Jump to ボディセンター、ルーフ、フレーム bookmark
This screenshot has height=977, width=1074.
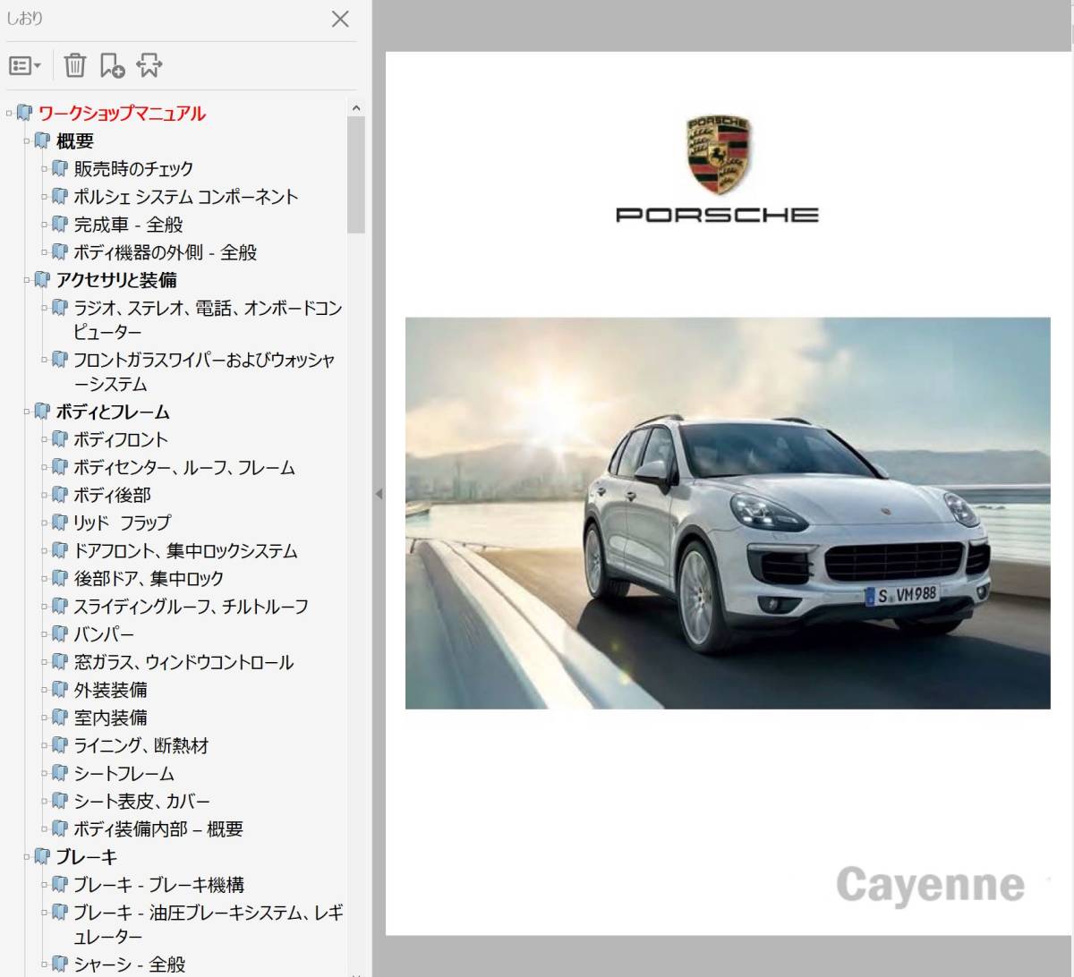point(184,467)
